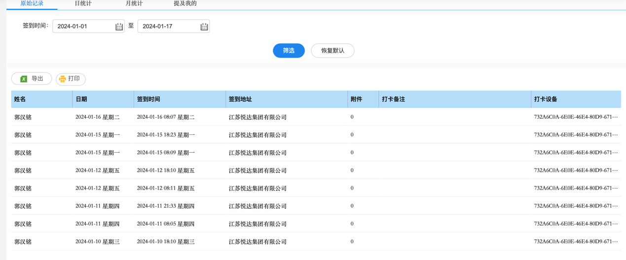Open calendar picker for start date 2024-01-01
This screenshot has width=626, height=260.
119,27
